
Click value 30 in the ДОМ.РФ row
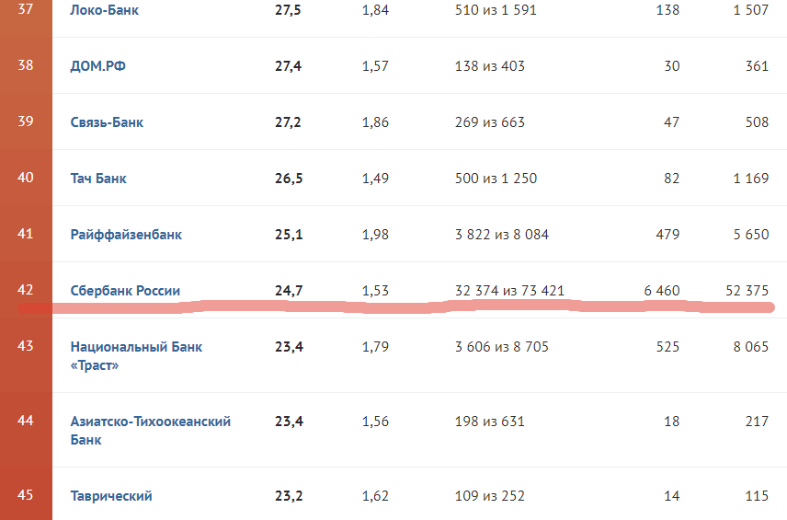click(672, 66)
